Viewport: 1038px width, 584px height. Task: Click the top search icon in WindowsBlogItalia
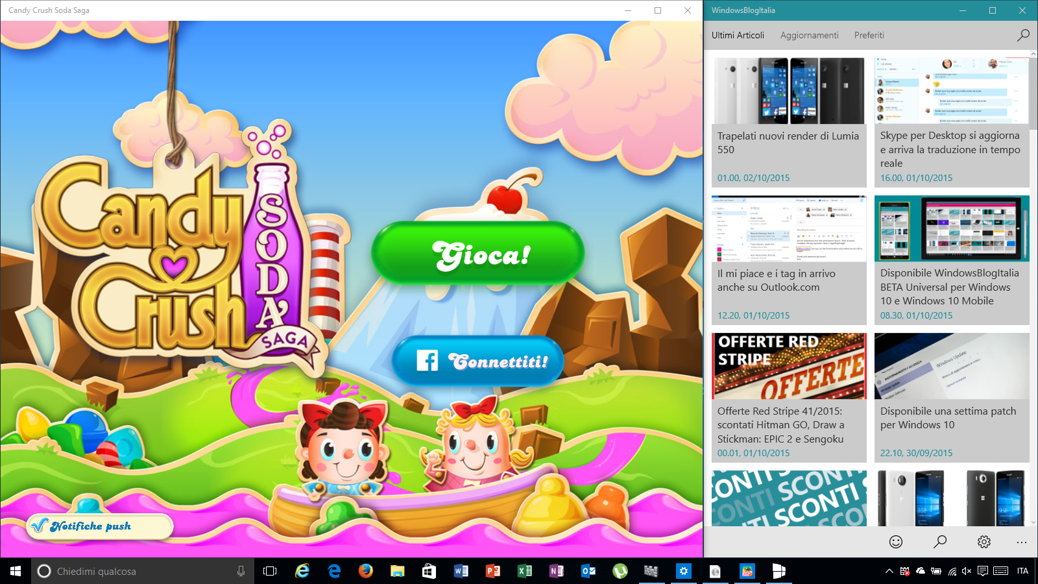coord(1023,35)
